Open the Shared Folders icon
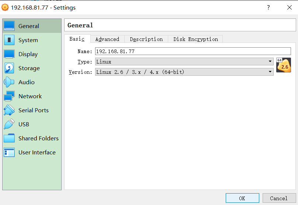Viewport: 298px width, 205px height. point(9,138)
